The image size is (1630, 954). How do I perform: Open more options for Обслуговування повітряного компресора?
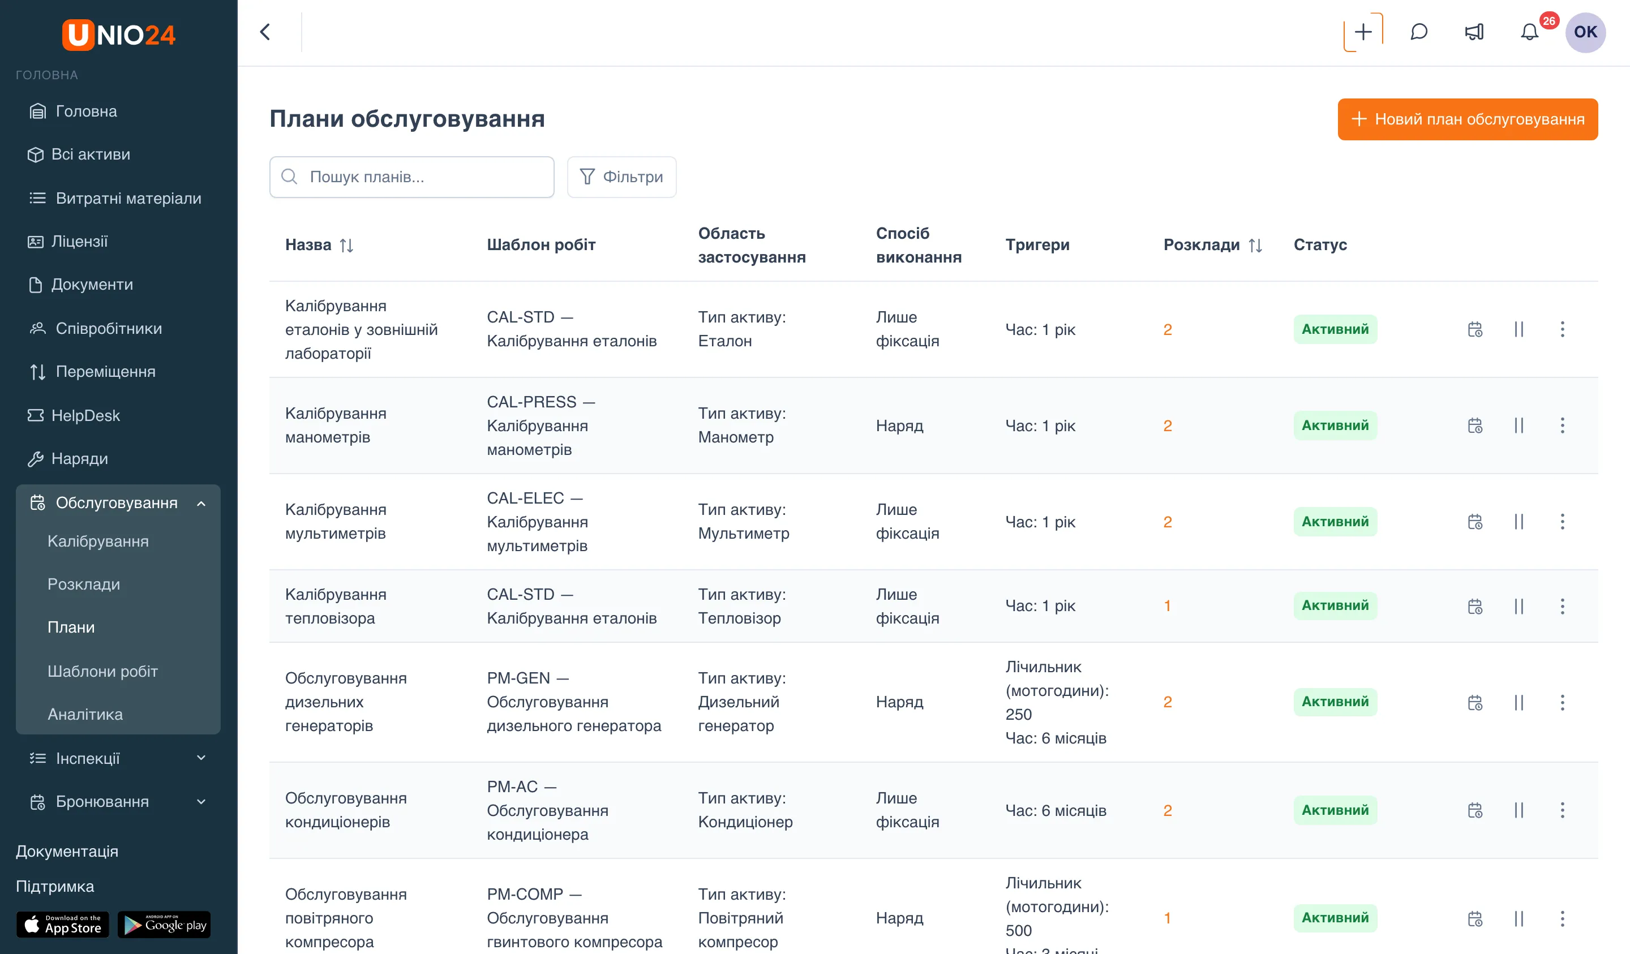pyautogui.click(x=1562, y=918)
